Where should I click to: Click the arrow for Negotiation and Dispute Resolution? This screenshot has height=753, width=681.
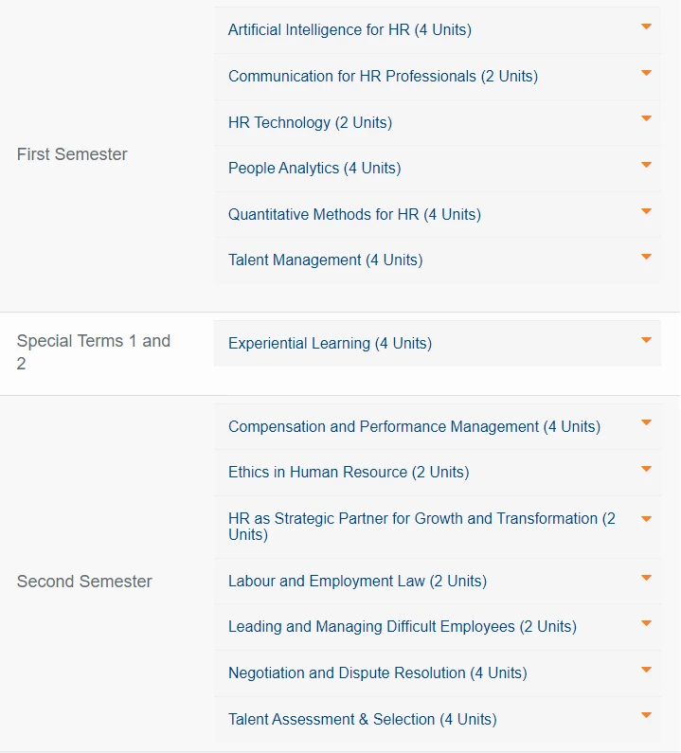pyautogui.click(x=646, y=670)
